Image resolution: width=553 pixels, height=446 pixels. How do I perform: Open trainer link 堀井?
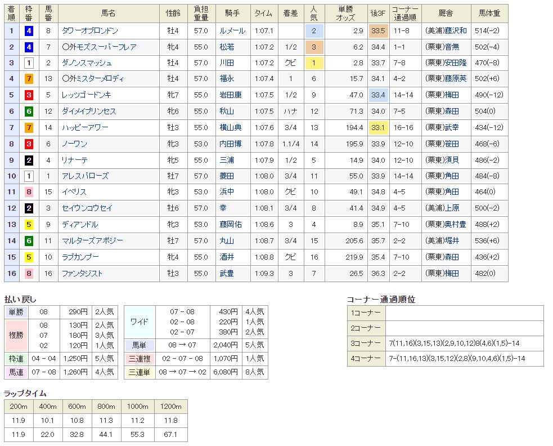tap(452, 240)
